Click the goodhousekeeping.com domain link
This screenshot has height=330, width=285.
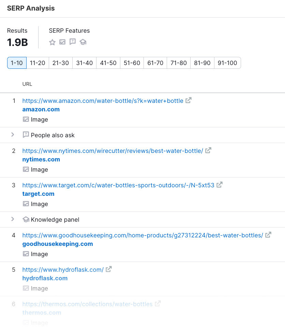pyautogui.click(x=57, y=244)
